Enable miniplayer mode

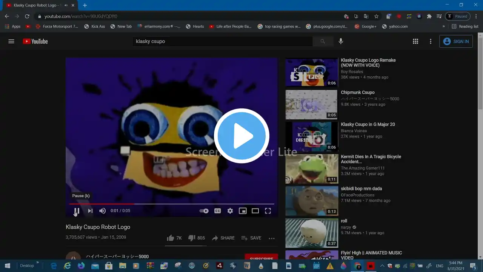coord(243,211)
